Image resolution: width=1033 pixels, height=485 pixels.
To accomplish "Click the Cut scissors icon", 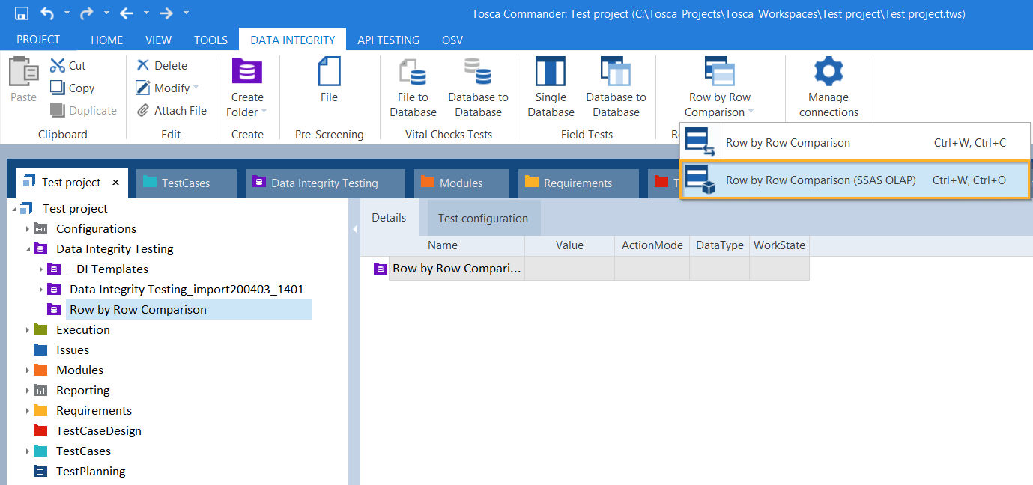I will (58, 66).
